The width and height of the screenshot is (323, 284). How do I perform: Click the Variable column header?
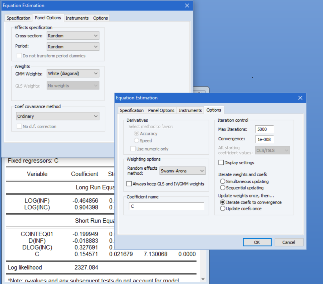37,174
